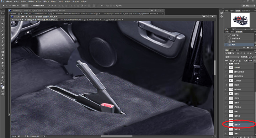
Task: Delete current state using History panel trash icon
Action: pyautogui.click(x=252, y=48)
